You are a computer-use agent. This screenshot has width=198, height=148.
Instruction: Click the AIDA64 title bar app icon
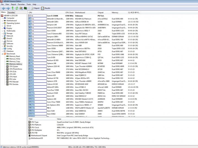pos(1,1)
